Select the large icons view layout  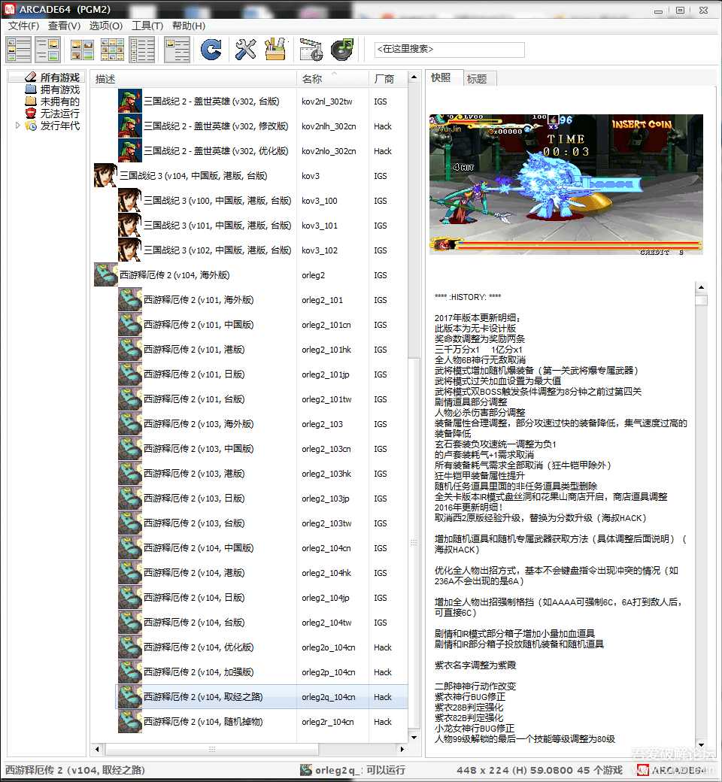pos(83,49)
